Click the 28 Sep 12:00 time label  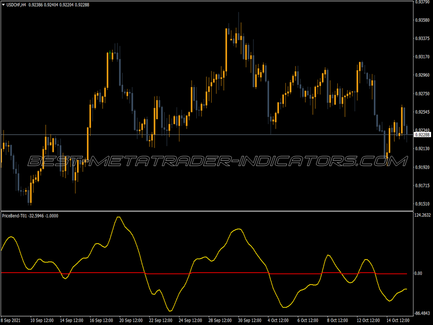pyautogui.click(x=220, y=321)
